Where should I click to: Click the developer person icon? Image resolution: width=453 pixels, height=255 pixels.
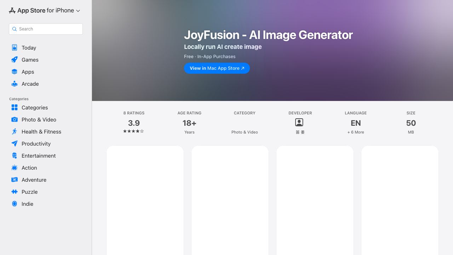pyautogui.click(x=299, y=123)
